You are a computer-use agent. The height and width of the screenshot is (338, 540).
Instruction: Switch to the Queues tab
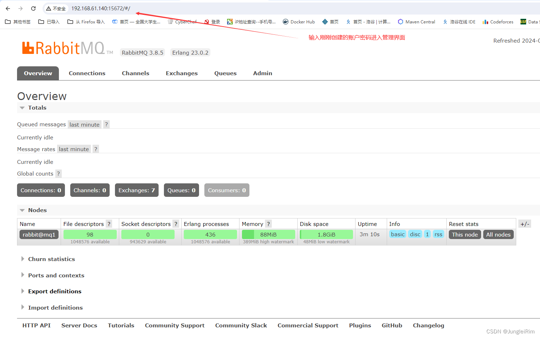click(x=225, y=73)
